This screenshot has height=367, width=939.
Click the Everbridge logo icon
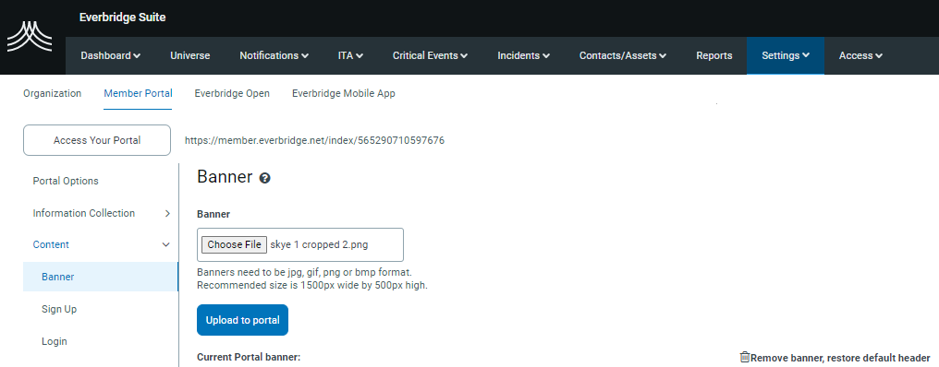(x=30, y=37)
